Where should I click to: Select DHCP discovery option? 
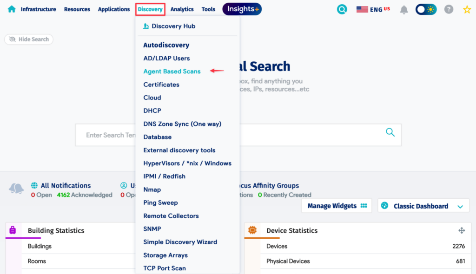click(x=152, y=111)
